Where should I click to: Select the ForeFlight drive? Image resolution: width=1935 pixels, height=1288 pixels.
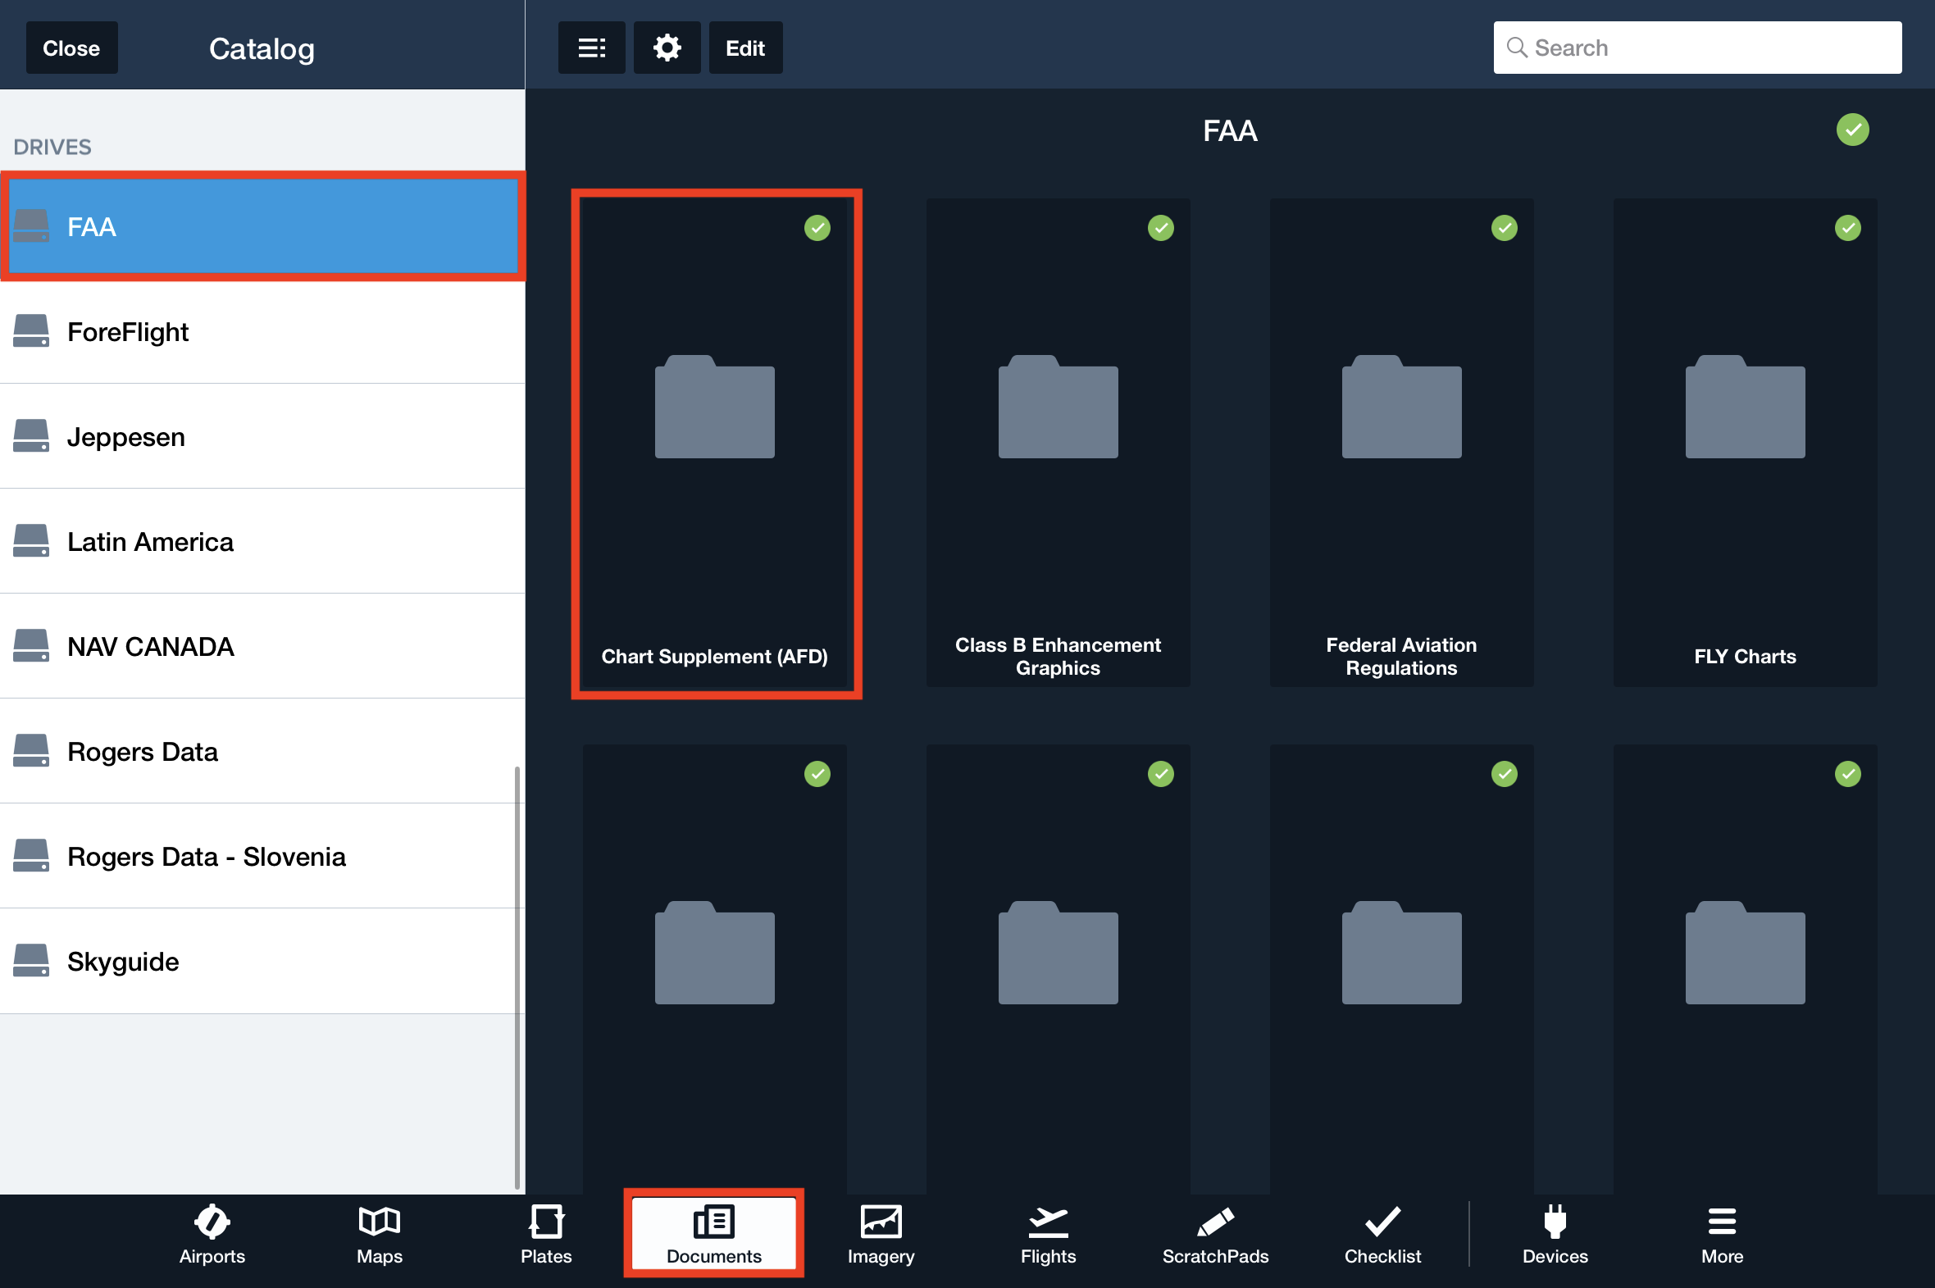click(x=263, y=332)
